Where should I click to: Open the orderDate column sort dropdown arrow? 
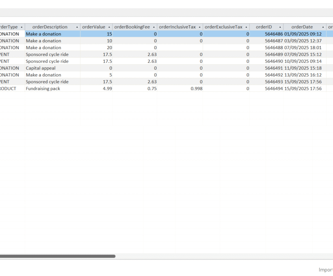[323, 27]
